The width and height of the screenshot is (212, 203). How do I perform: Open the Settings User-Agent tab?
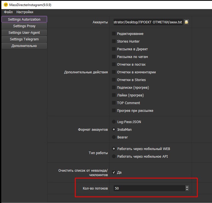24,33
